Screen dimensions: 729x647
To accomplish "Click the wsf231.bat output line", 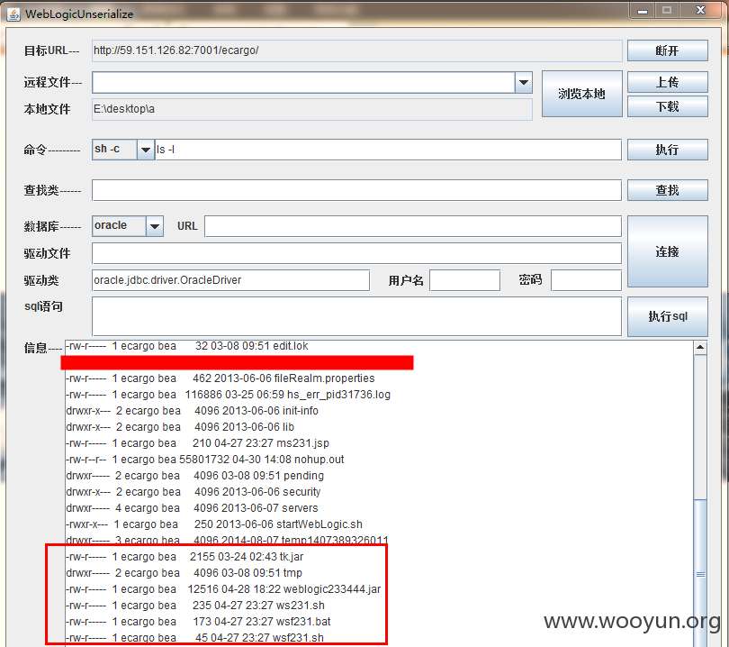I will point(198,623).
